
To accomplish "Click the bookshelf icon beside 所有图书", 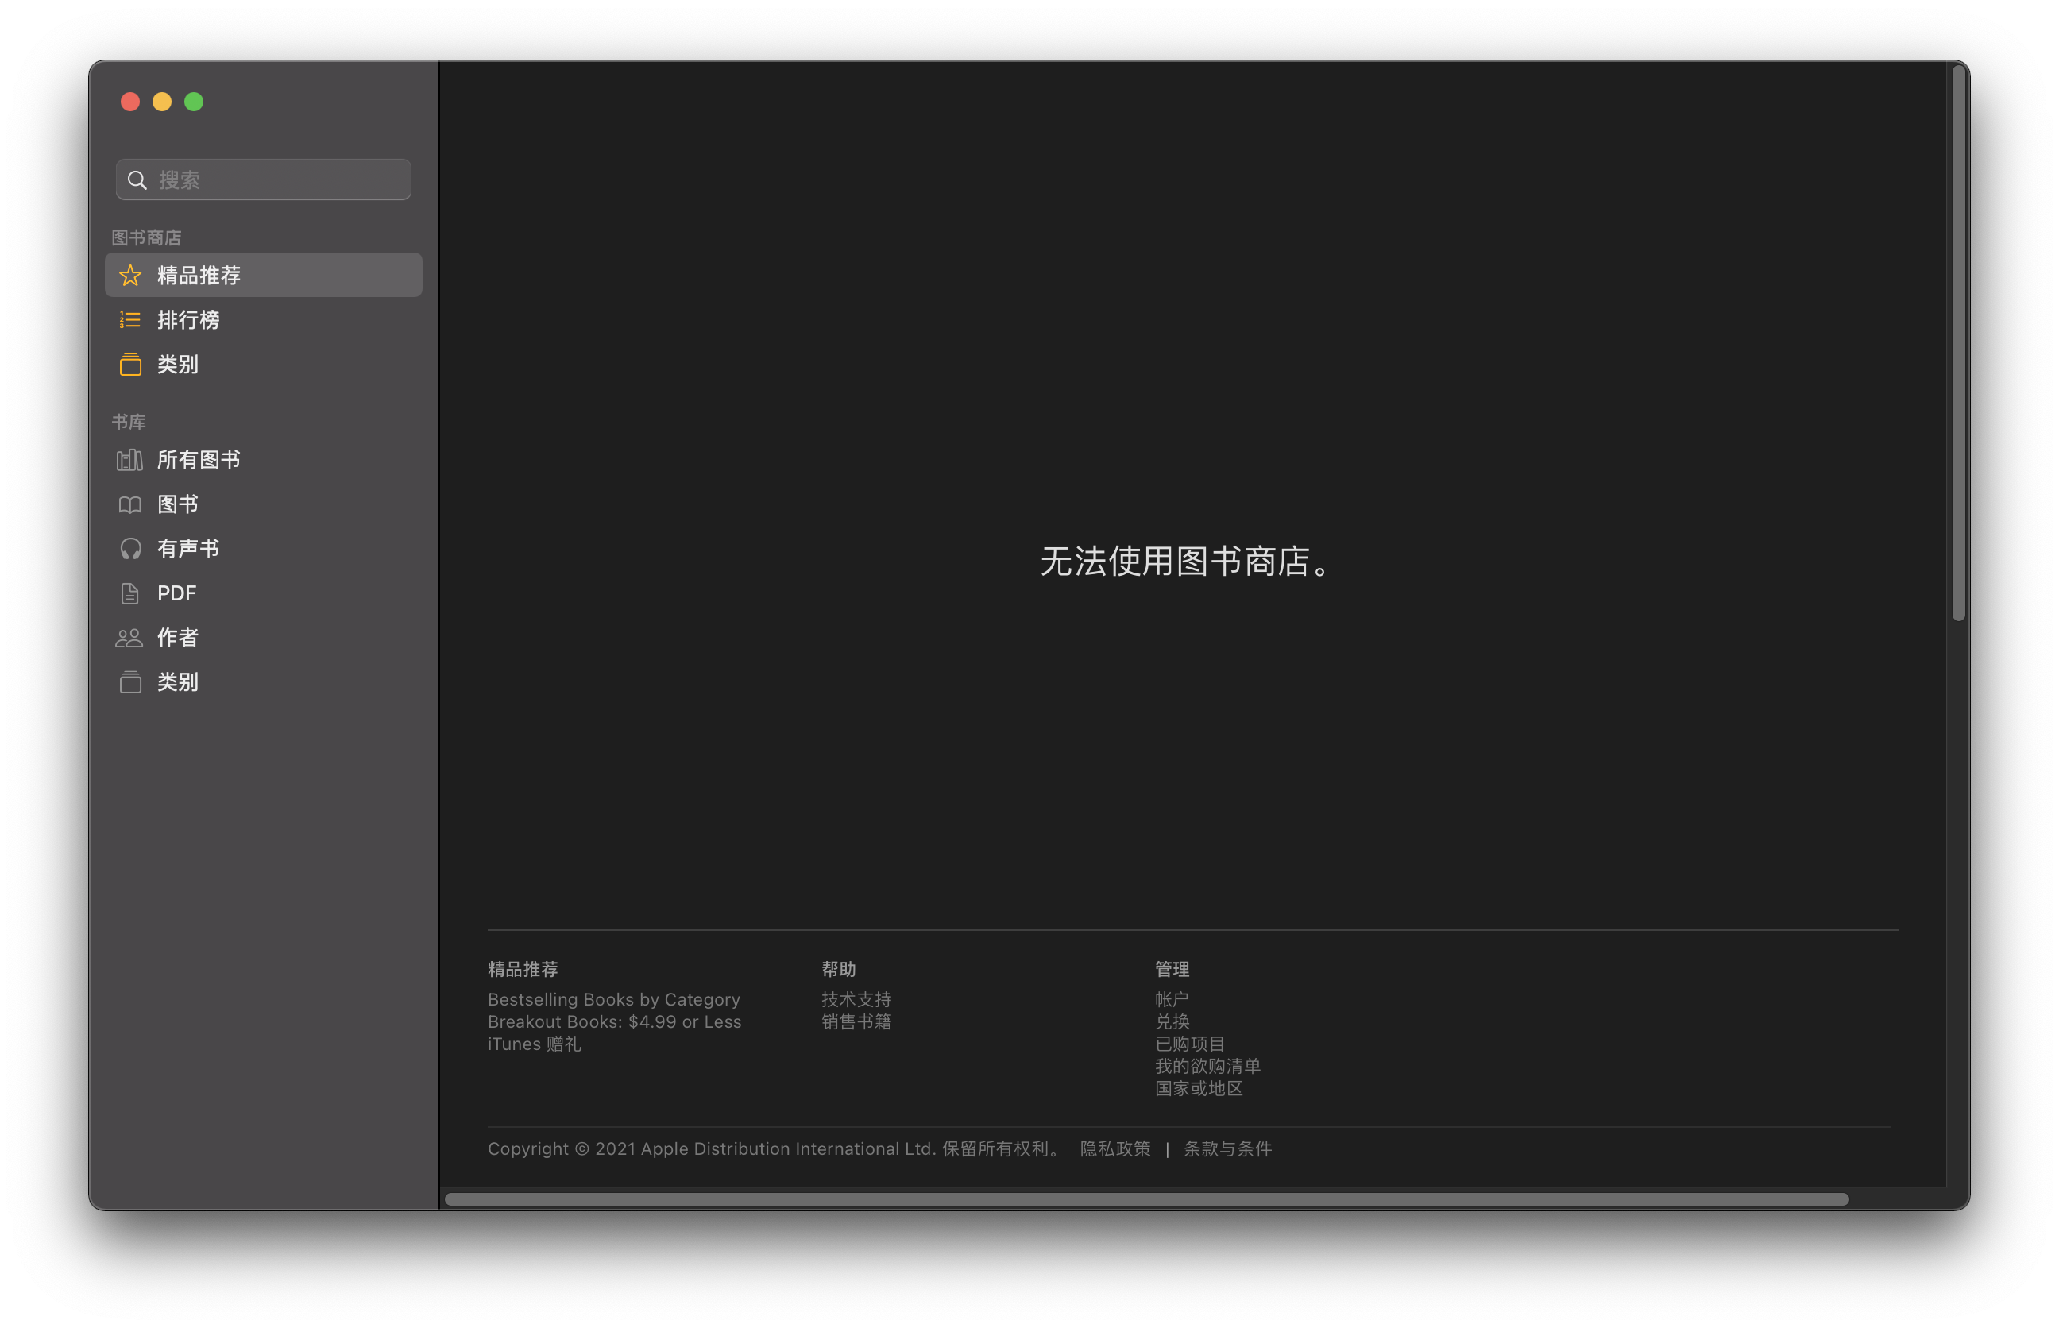I will point(129,460).
